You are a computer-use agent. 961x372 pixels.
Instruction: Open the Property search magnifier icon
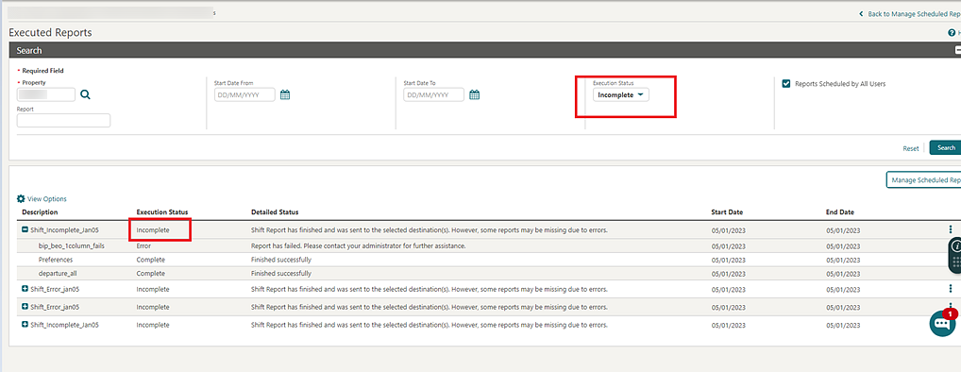(x=85, y=94)
